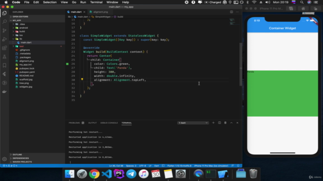Open the Explorer view in activity bar
Screen dimensions: 323x181
(5, 13)
